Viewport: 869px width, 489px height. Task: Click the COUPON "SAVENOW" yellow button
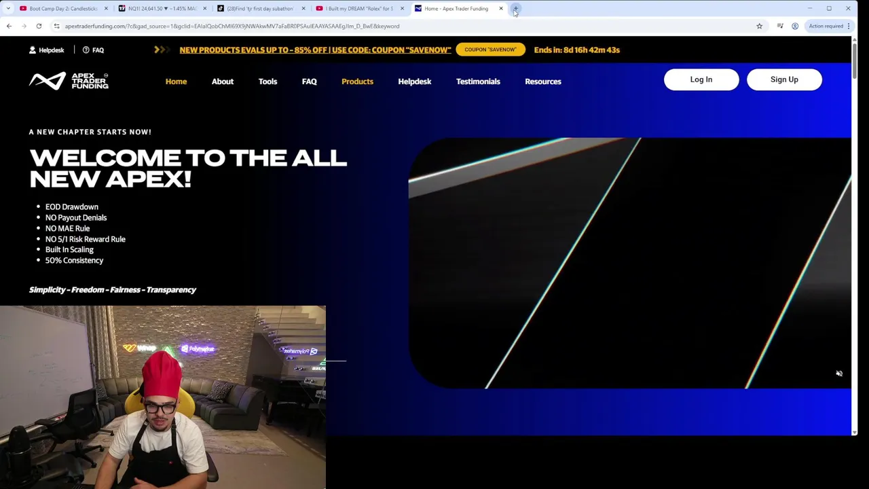click(490, 50)
